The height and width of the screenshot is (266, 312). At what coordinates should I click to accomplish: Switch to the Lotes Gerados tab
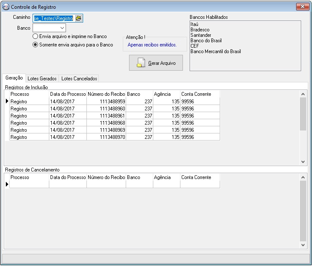(42, 79)
